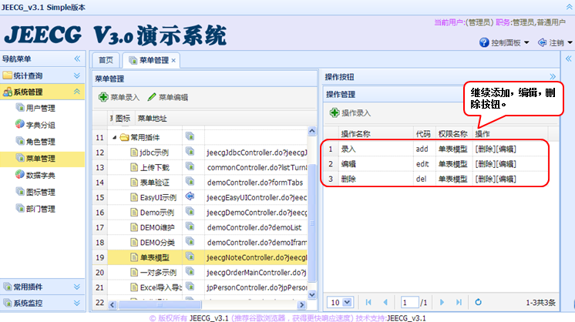Open the page size dropdown showing 10
The height and width of the screenshot is (322, 575).
click(x=347, y=302)
